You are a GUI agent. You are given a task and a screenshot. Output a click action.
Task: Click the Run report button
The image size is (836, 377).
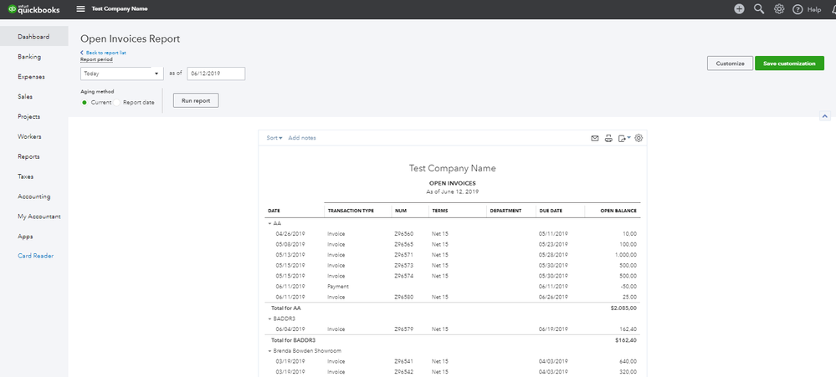(x=196, y=100)
